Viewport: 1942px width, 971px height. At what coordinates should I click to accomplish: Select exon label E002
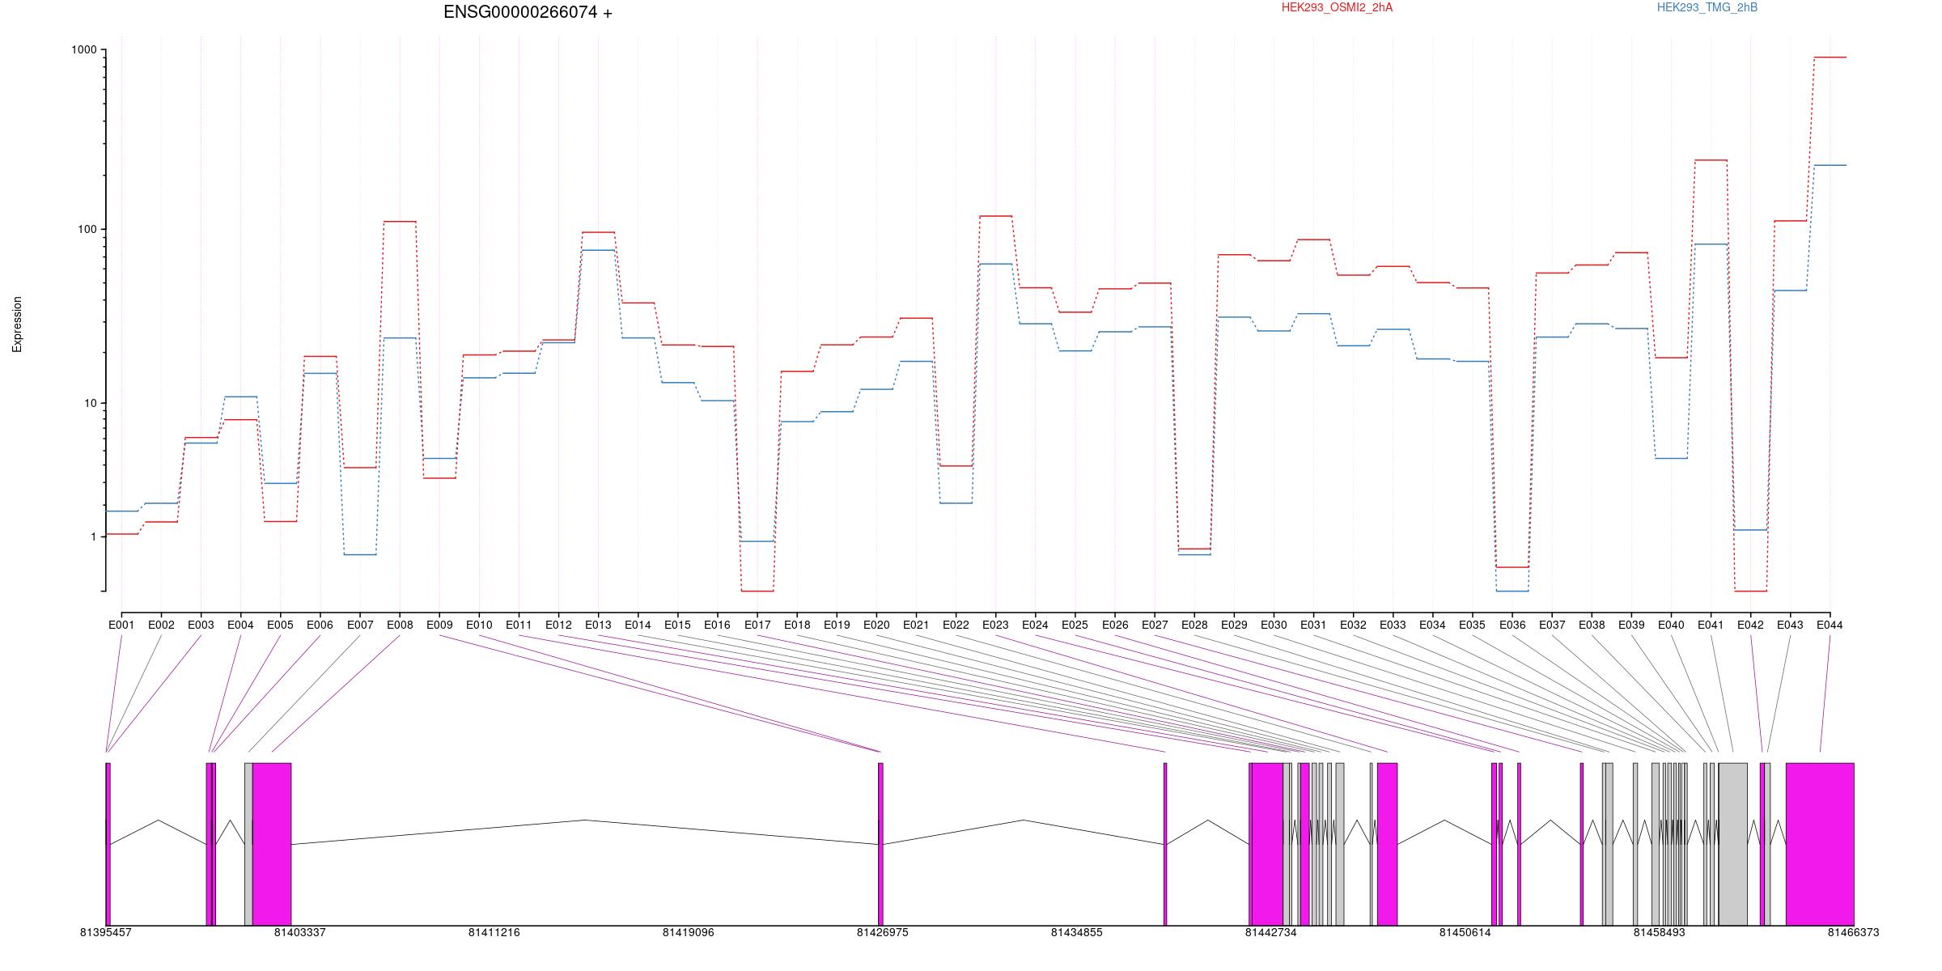click(x=161, y=625)
